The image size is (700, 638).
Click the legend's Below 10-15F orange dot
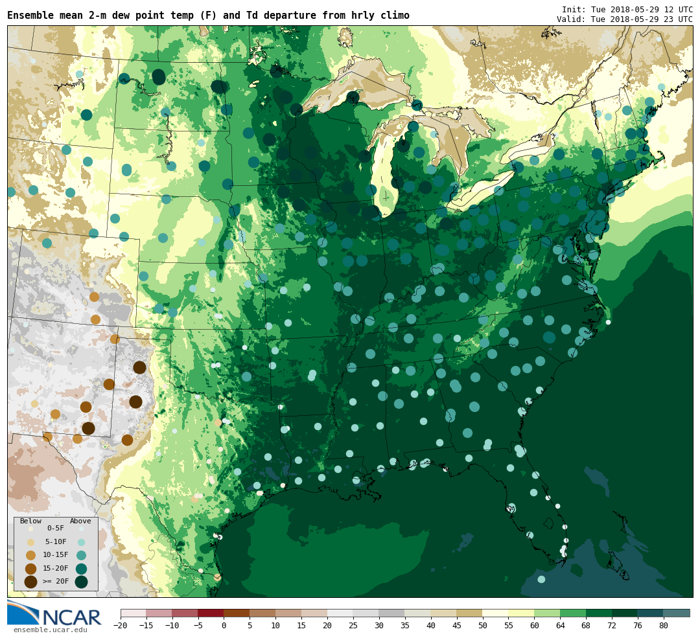31,556
